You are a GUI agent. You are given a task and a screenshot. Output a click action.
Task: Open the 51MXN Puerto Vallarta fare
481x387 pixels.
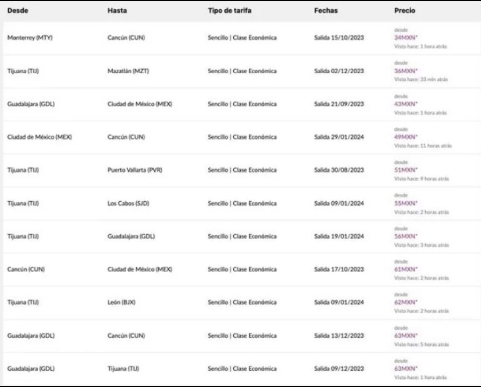click(404, 170)
